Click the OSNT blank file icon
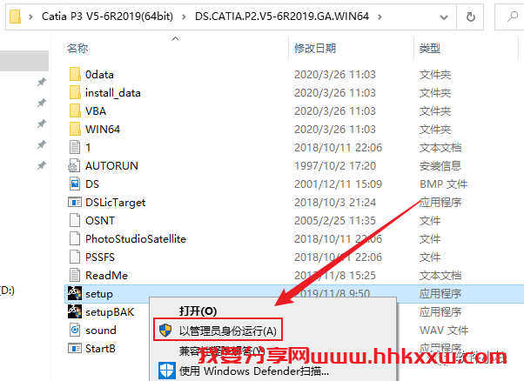This screenshot has height=381, width=524. (x=75, y=220)
